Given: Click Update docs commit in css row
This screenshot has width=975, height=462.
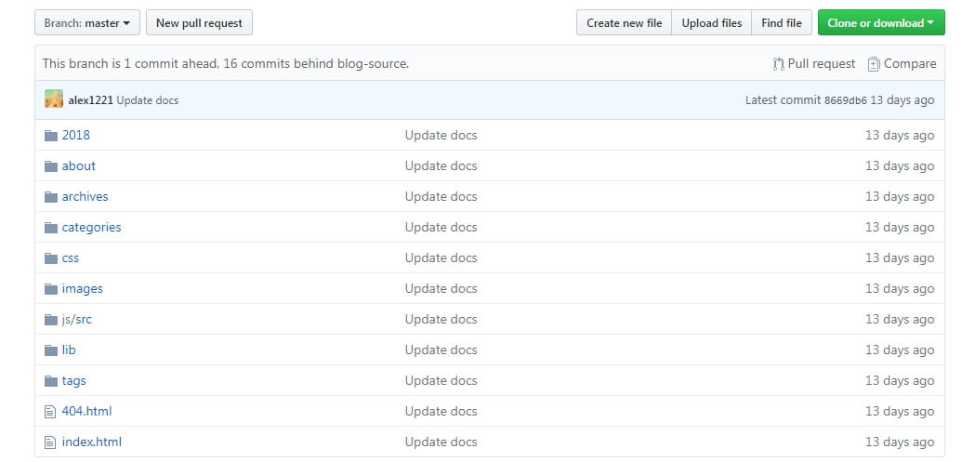Looking at the screenshot, I should (441, 257).
